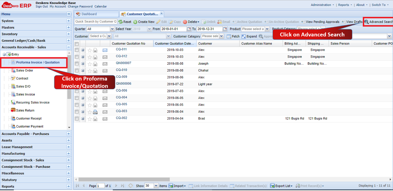Open the Quarter dropdown
This screenshot has height=191, width=393.
pos(112,29)
